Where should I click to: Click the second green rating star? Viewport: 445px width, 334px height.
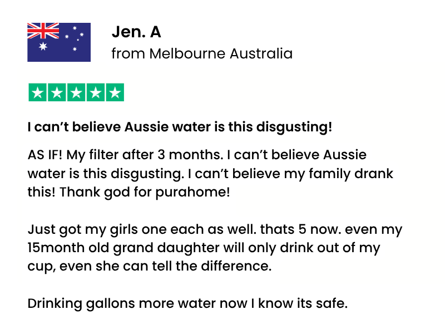pyautogui.click(x=57, y=92)
